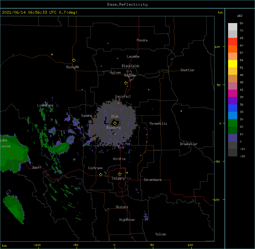The image size is (255, 249).
Task: Pick the purple swatch beside the 39 label
Action: [x=233, y=101]
